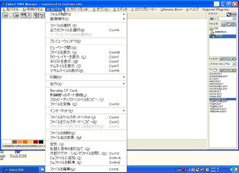This screenshot has height=173, width=239.
Task: Click the Embird 2004 taskbar button
Action: (x=21, y=170)
